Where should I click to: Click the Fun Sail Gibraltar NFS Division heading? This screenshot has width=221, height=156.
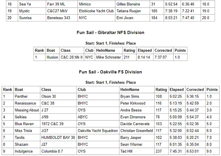(110, 32)
